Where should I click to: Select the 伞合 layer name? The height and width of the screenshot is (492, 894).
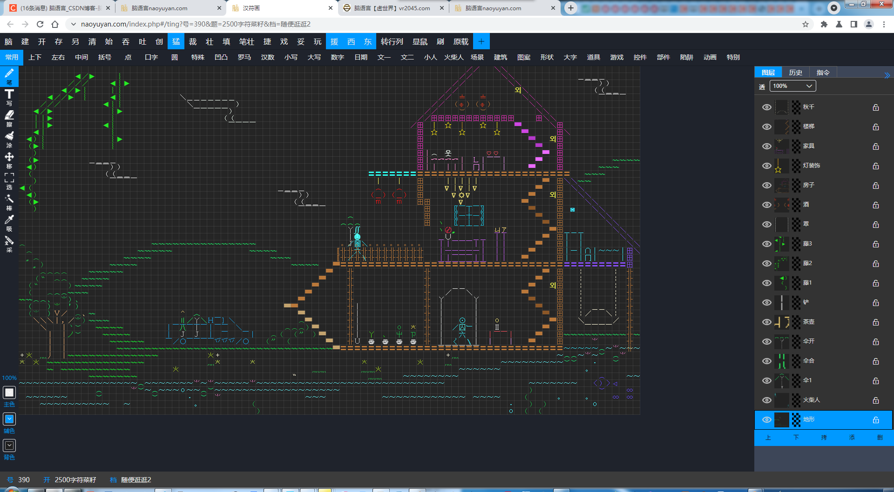(809, 361)
